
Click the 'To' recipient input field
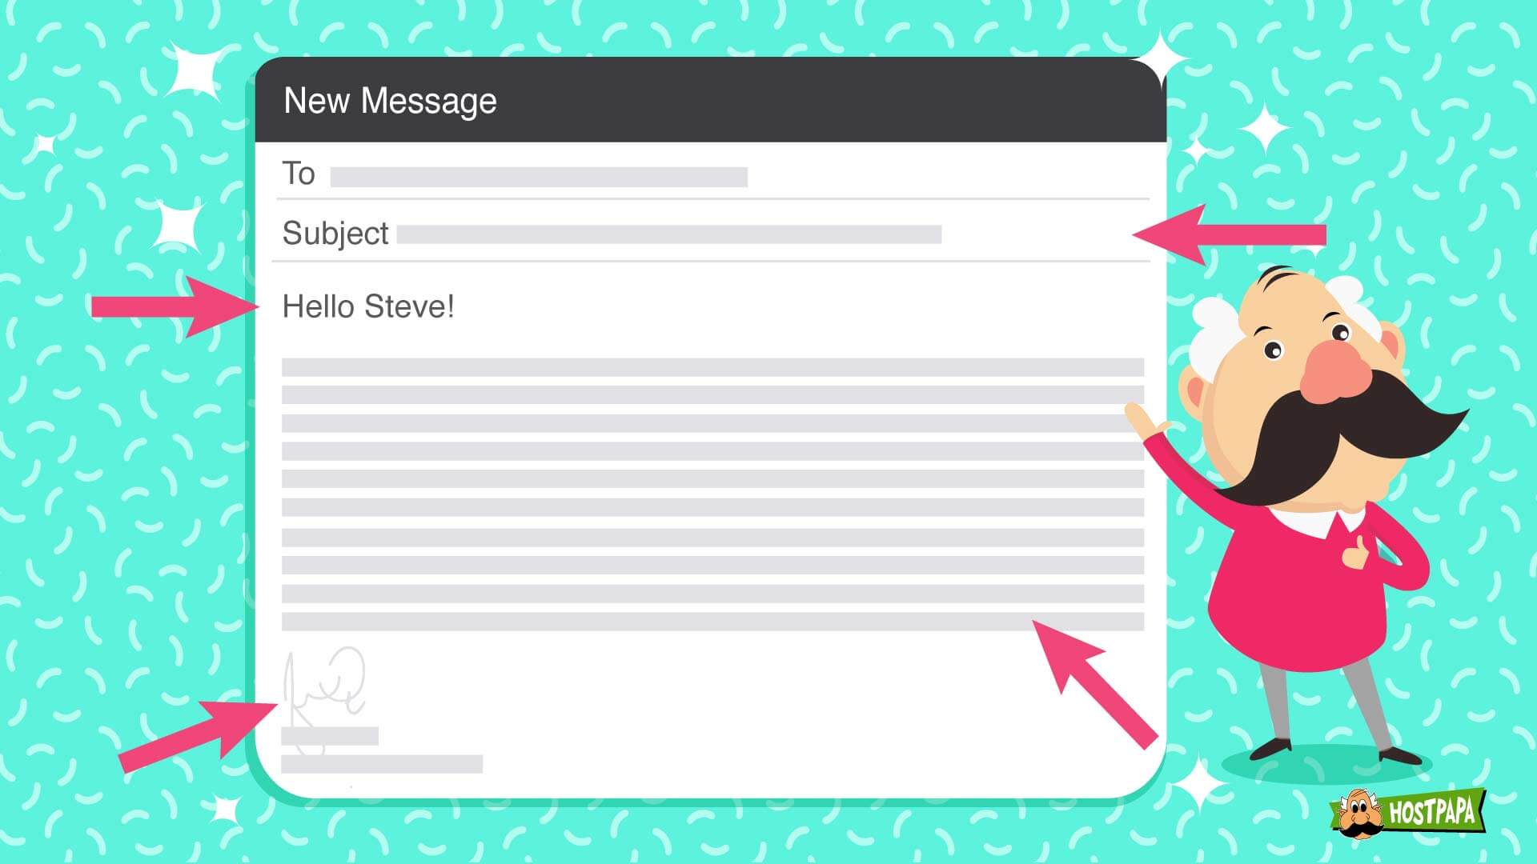point(539,176)
